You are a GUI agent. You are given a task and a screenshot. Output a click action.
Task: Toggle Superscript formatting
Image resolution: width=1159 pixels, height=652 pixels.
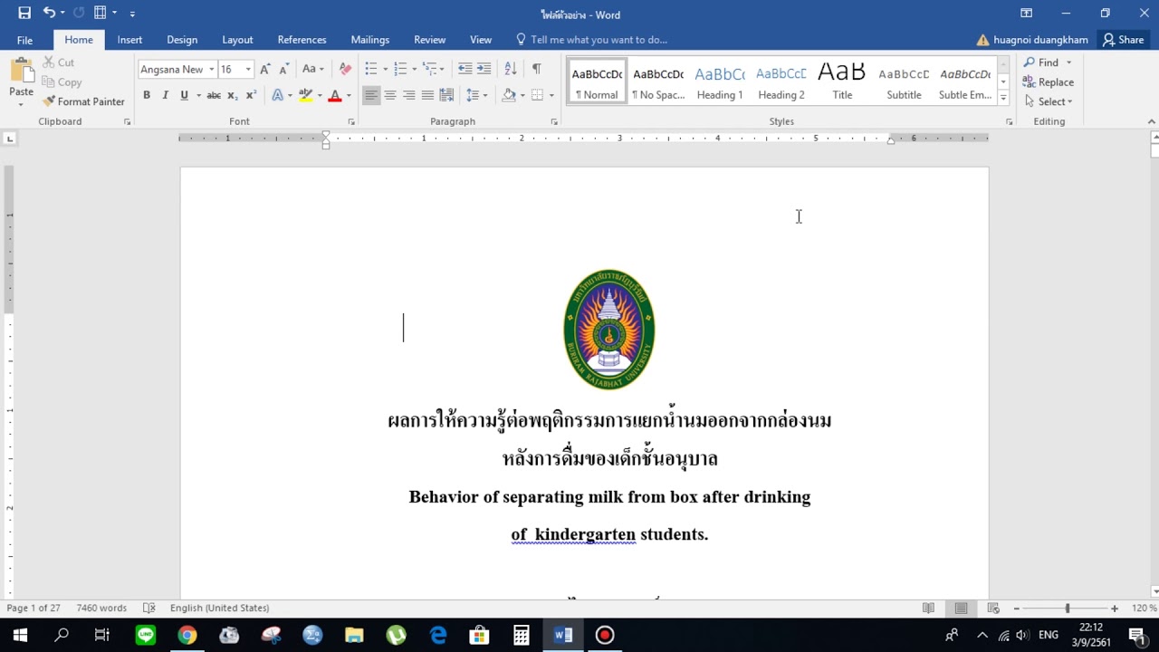pyautogui.click(x=251, y=95)
